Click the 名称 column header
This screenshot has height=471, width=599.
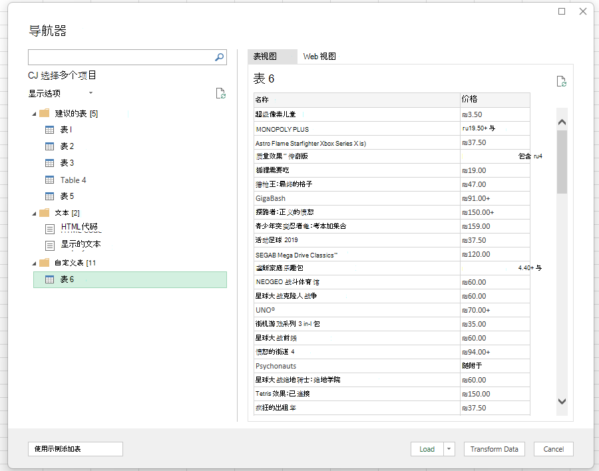coord(357,100)
